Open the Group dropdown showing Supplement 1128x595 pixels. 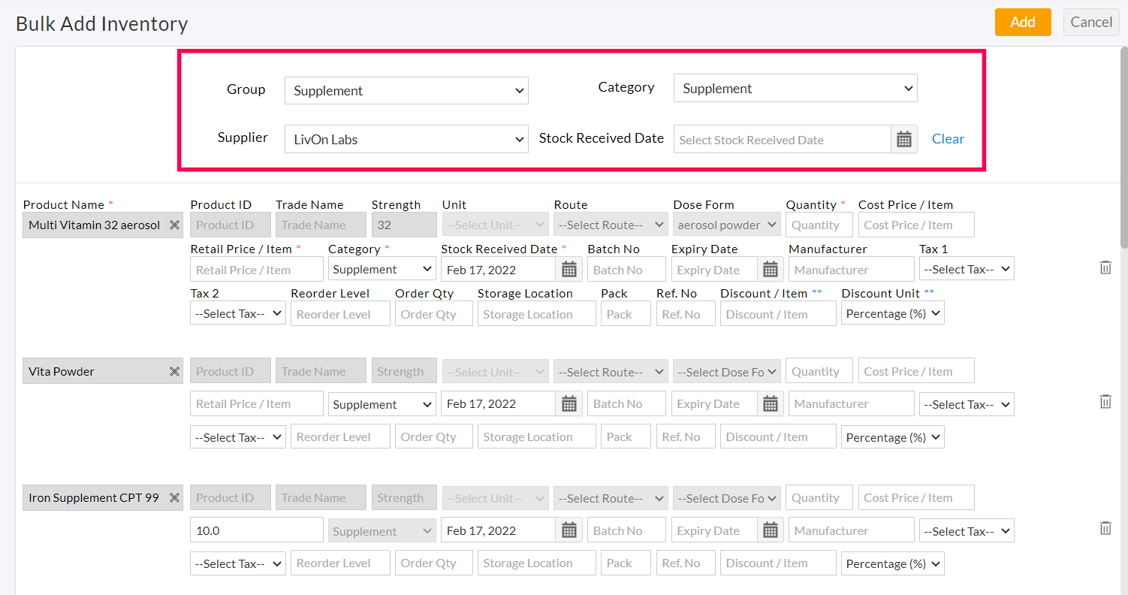point(406,90)
